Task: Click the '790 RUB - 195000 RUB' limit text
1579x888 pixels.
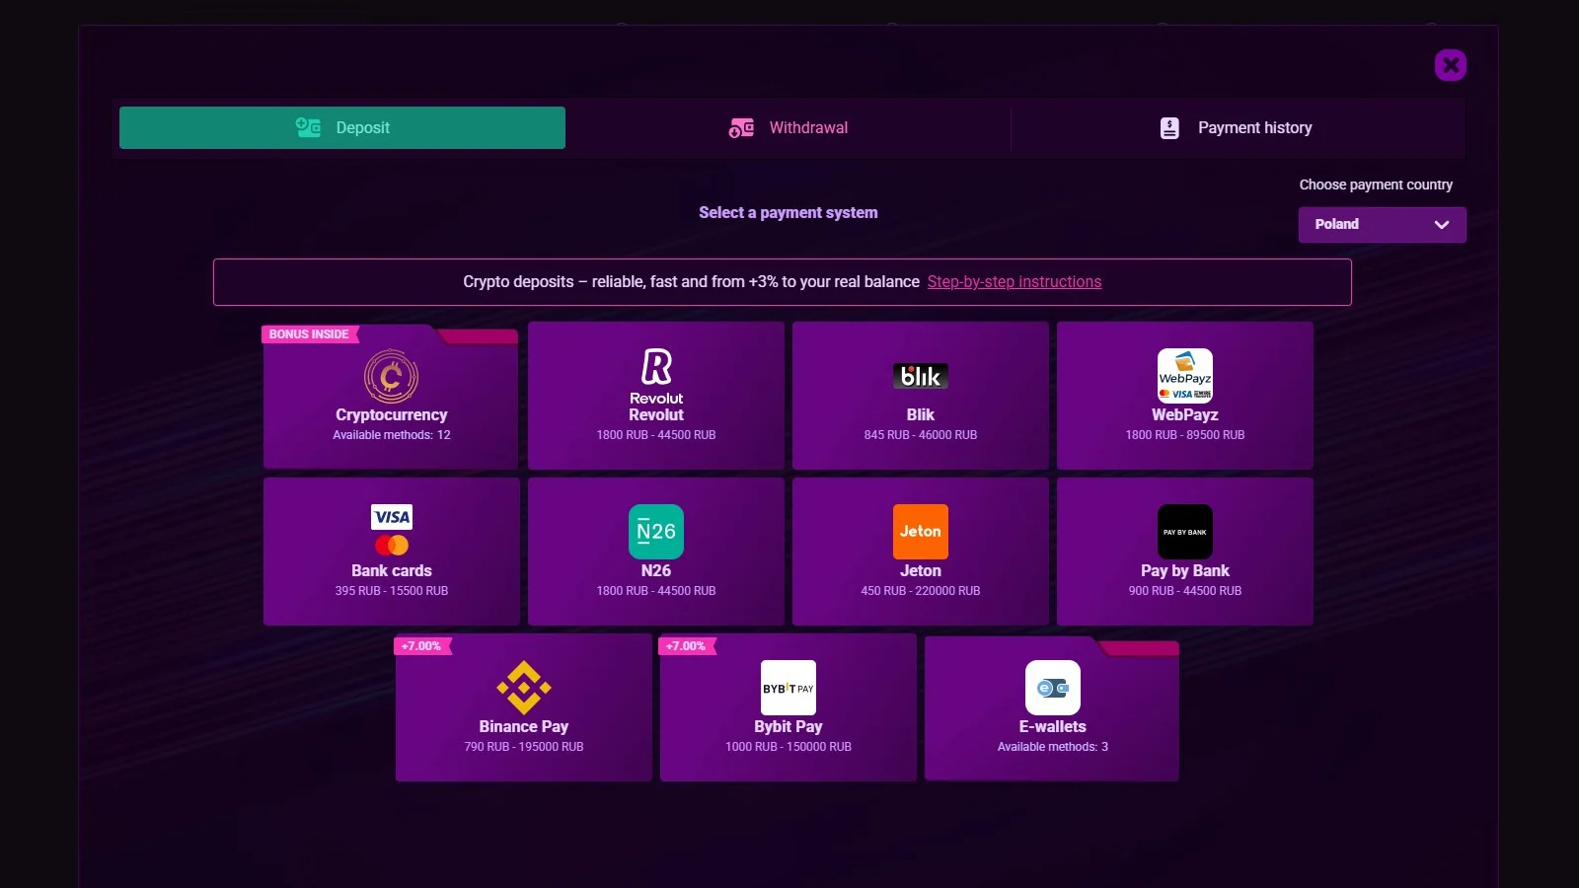Action: click(524, 747)
